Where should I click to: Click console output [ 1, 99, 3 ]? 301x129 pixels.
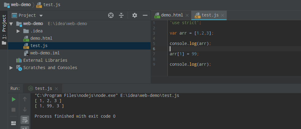pos(49,106)
